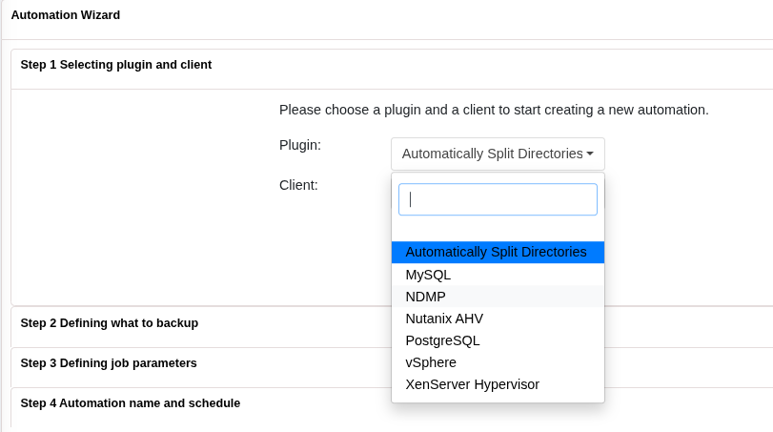Click the Client: field label
Viewport: 773px width, 432px height.
(298, 185)
